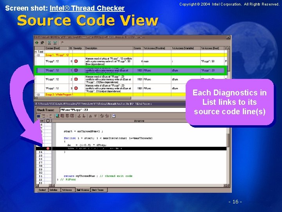Viewport: 282px width, 212px height.
Task: Click the blue list-view icon in source toolbar
Action: pyautogui.click(x=38, y=116)
